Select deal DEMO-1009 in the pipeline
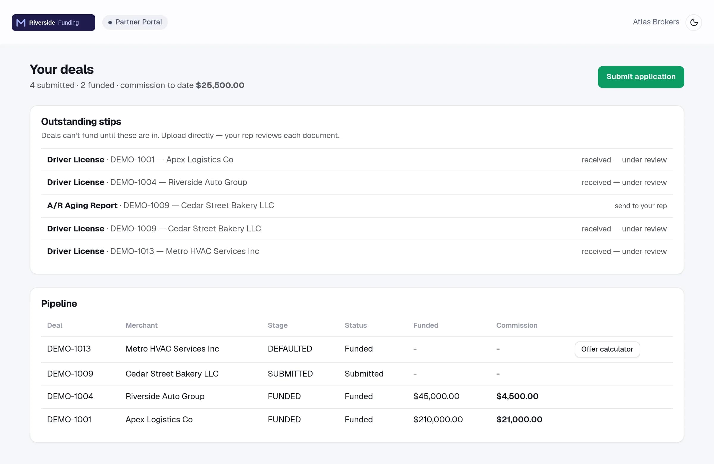The height and width of the screenshot is (464, 714). [x=70, y=374]
